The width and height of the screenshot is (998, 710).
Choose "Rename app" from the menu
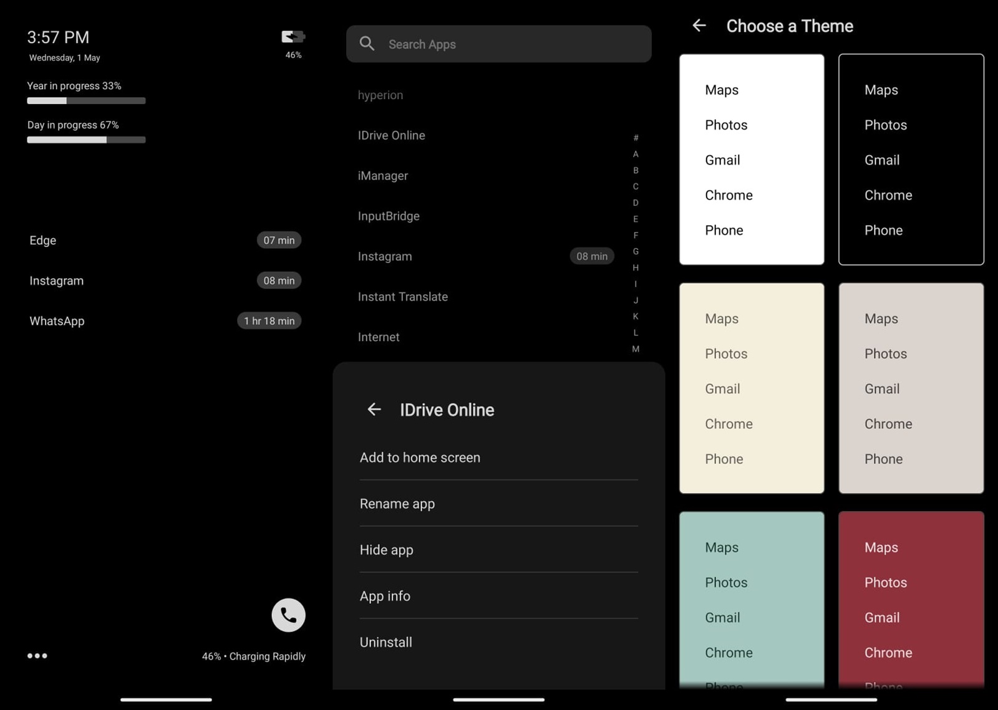click(x=397, y=504)
